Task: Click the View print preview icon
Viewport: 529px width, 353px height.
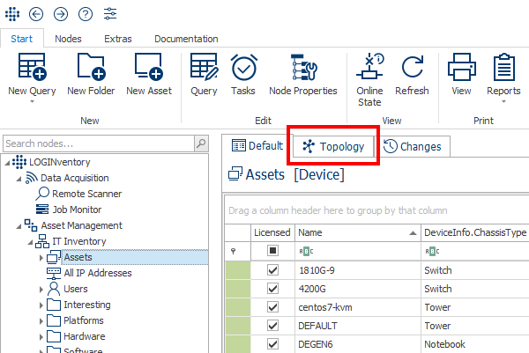Action: pyautogui.click(x=461, y=75)
